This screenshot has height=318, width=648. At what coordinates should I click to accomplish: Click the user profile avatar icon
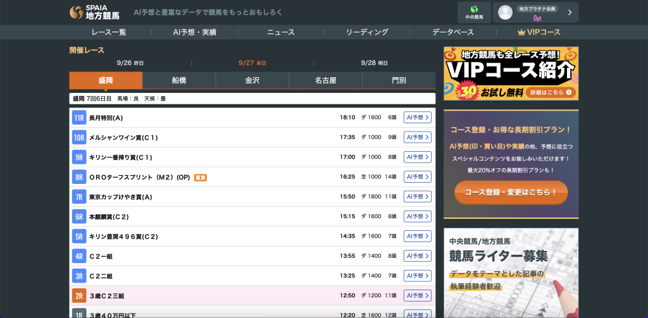[505, 13]
